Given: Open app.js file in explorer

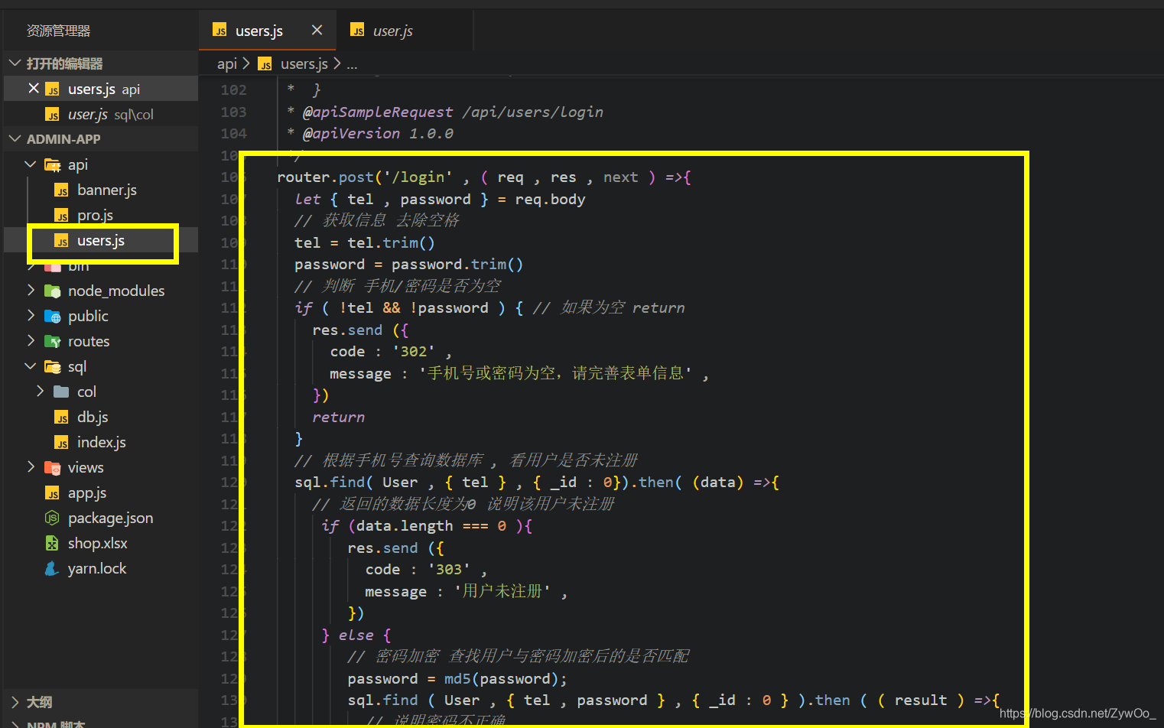Looking at the screenshot, I should pyautogui.click(x=87, y=492).
